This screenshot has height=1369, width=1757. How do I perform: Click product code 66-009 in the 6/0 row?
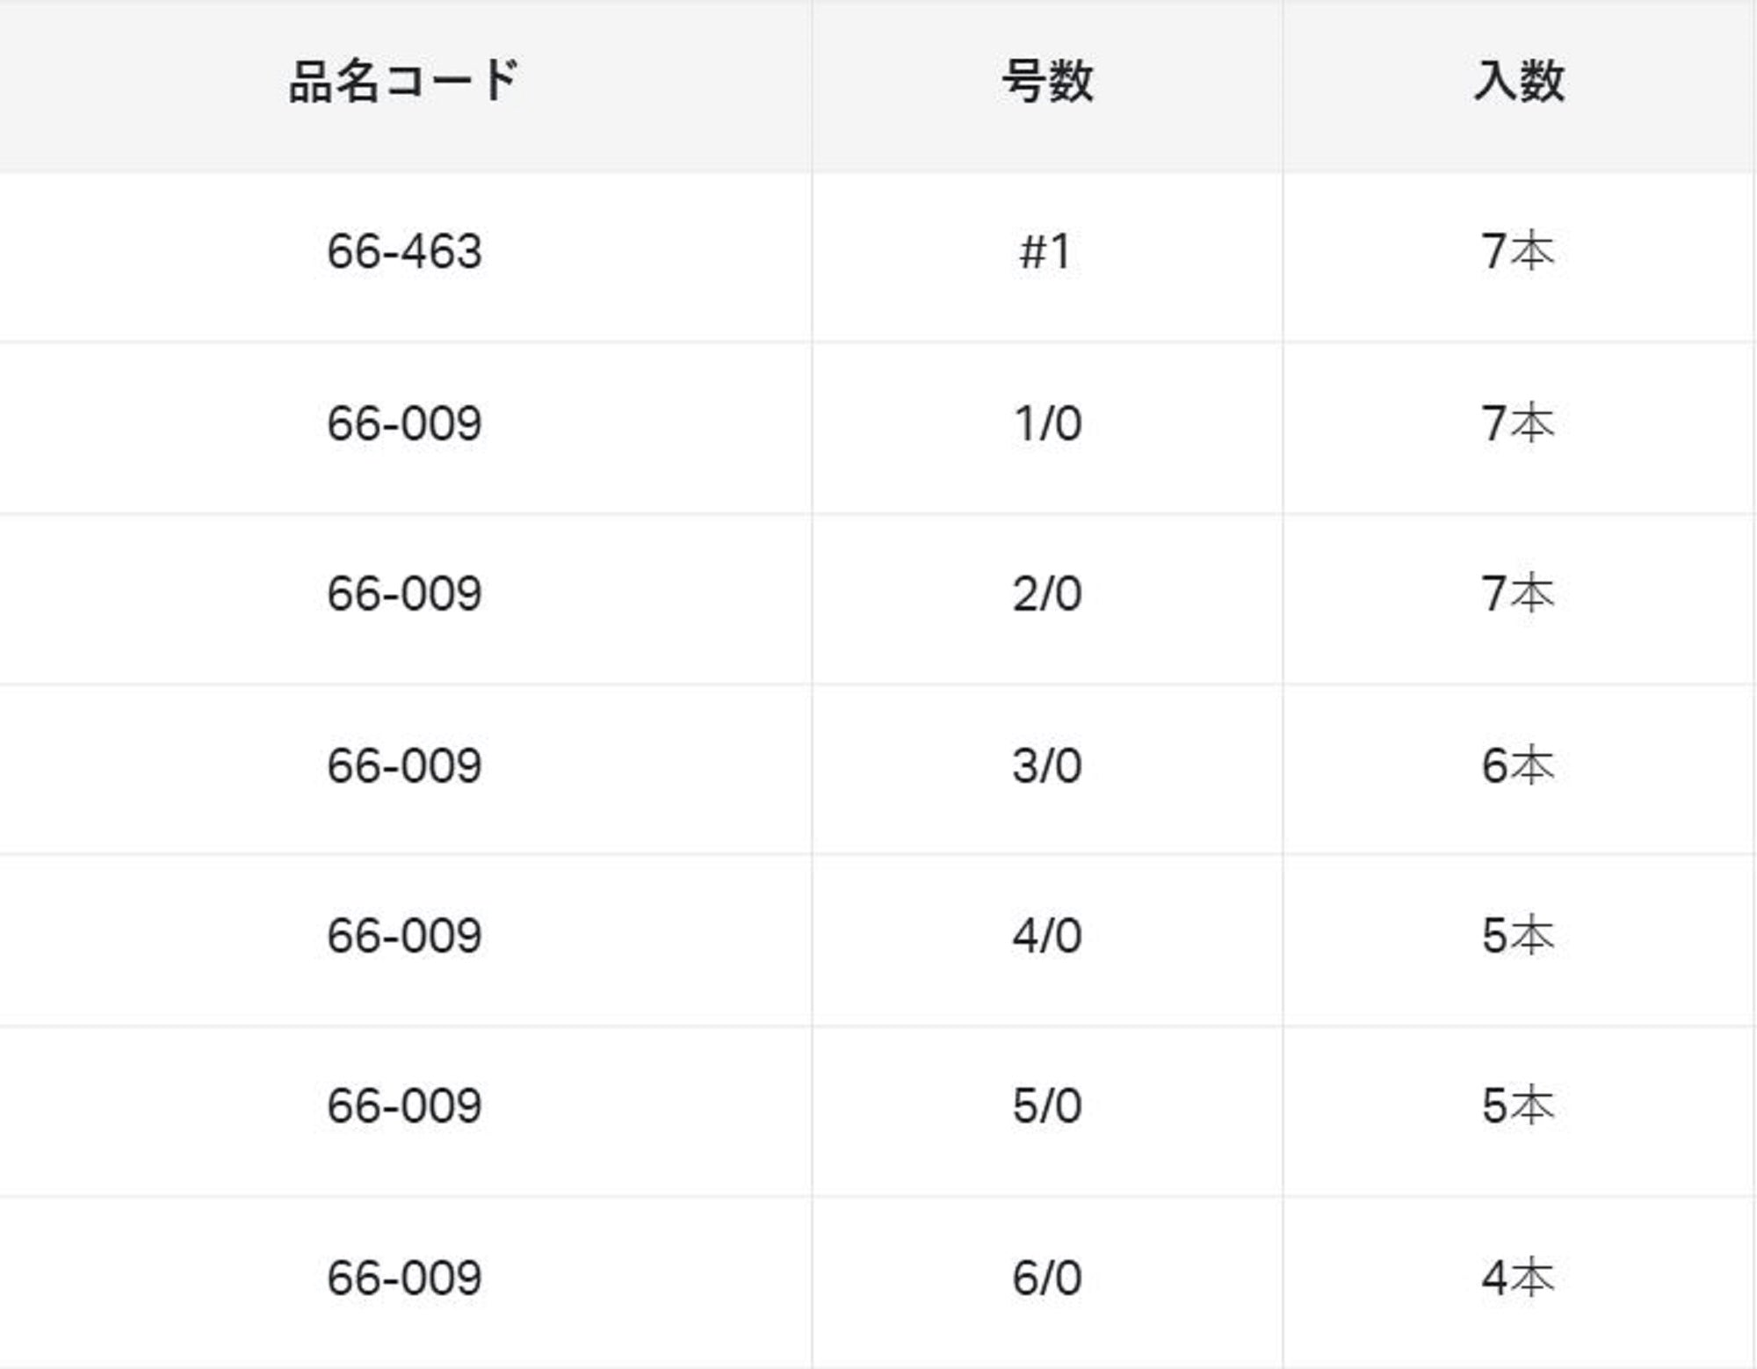[404, 1278]
